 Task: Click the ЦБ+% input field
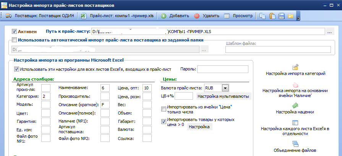point(184,96)
